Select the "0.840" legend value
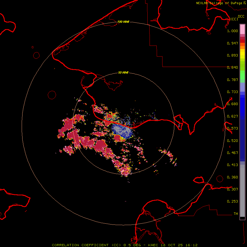The width and height of the screenshot is (247, 247). [232, 68]
